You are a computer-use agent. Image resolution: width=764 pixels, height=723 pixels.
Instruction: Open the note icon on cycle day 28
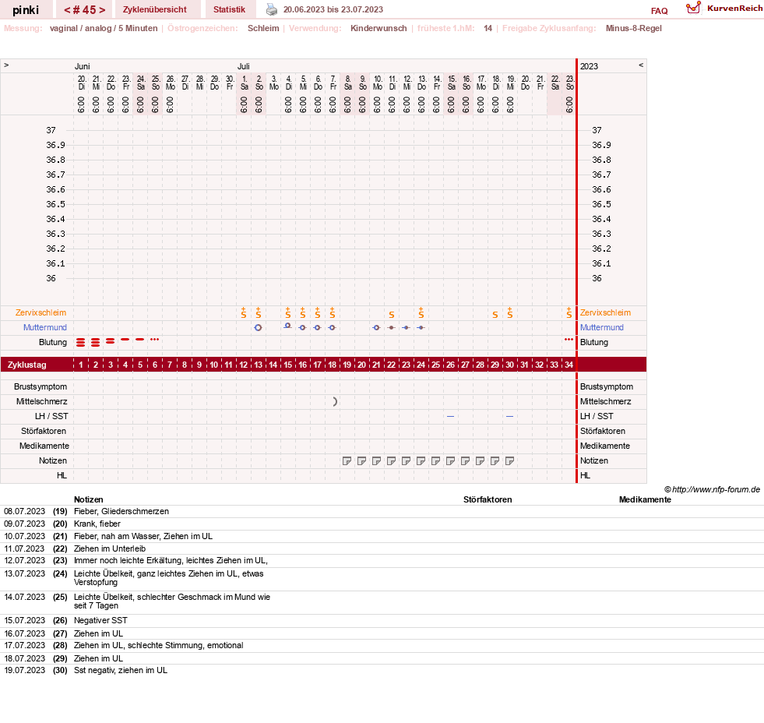(x=480, y=460)
